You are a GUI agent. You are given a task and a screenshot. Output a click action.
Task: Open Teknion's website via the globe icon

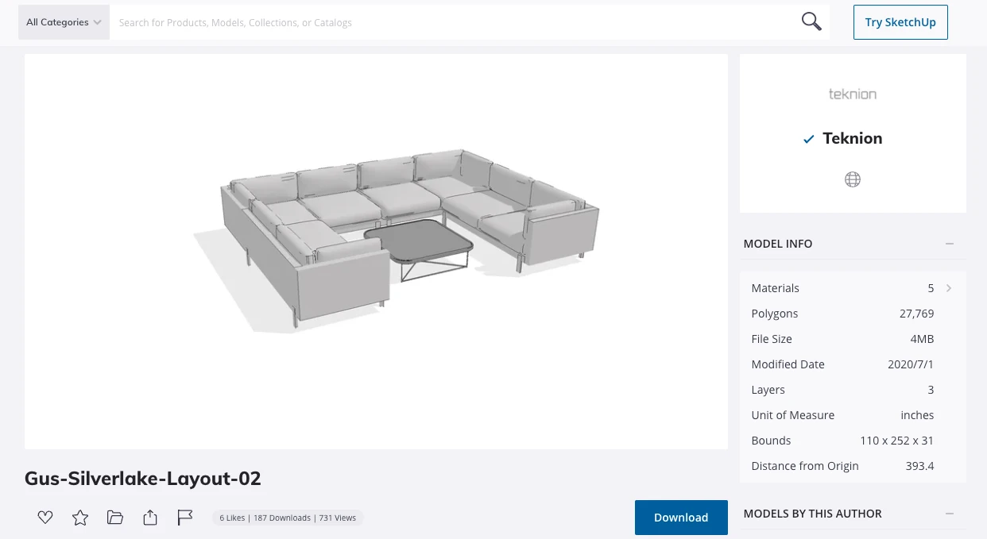853,179
